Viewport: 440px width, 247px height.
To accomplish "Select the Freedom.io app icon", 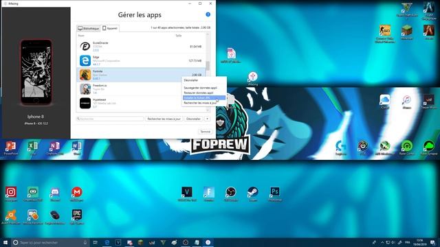I will pos(85,89).
